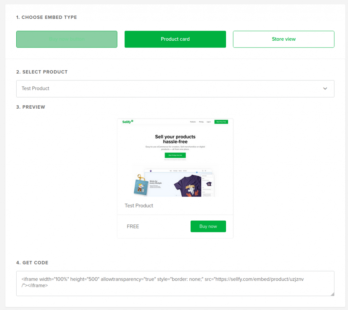
Task: Click the small t-shirt thumbnail in side panel
Action: click(x=208, y=183)
